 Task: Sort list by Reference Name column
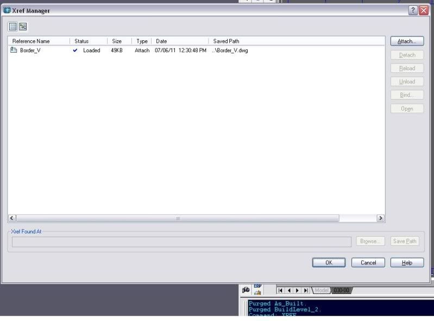pyautogui.click(x=38, y=41)
